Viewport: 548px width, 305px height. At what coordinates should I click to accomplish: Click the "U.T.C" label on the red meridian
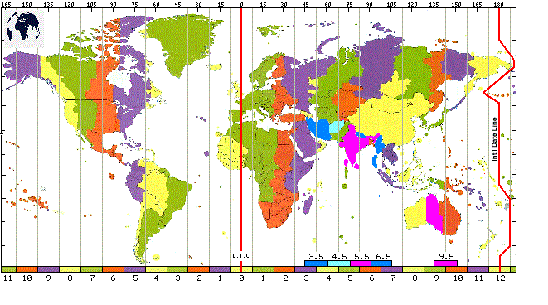coord(240,256)
